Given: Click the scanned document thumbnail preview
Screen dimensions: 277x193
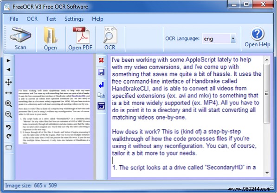Looking at the screenshot, I should click(x=54, y=116).
